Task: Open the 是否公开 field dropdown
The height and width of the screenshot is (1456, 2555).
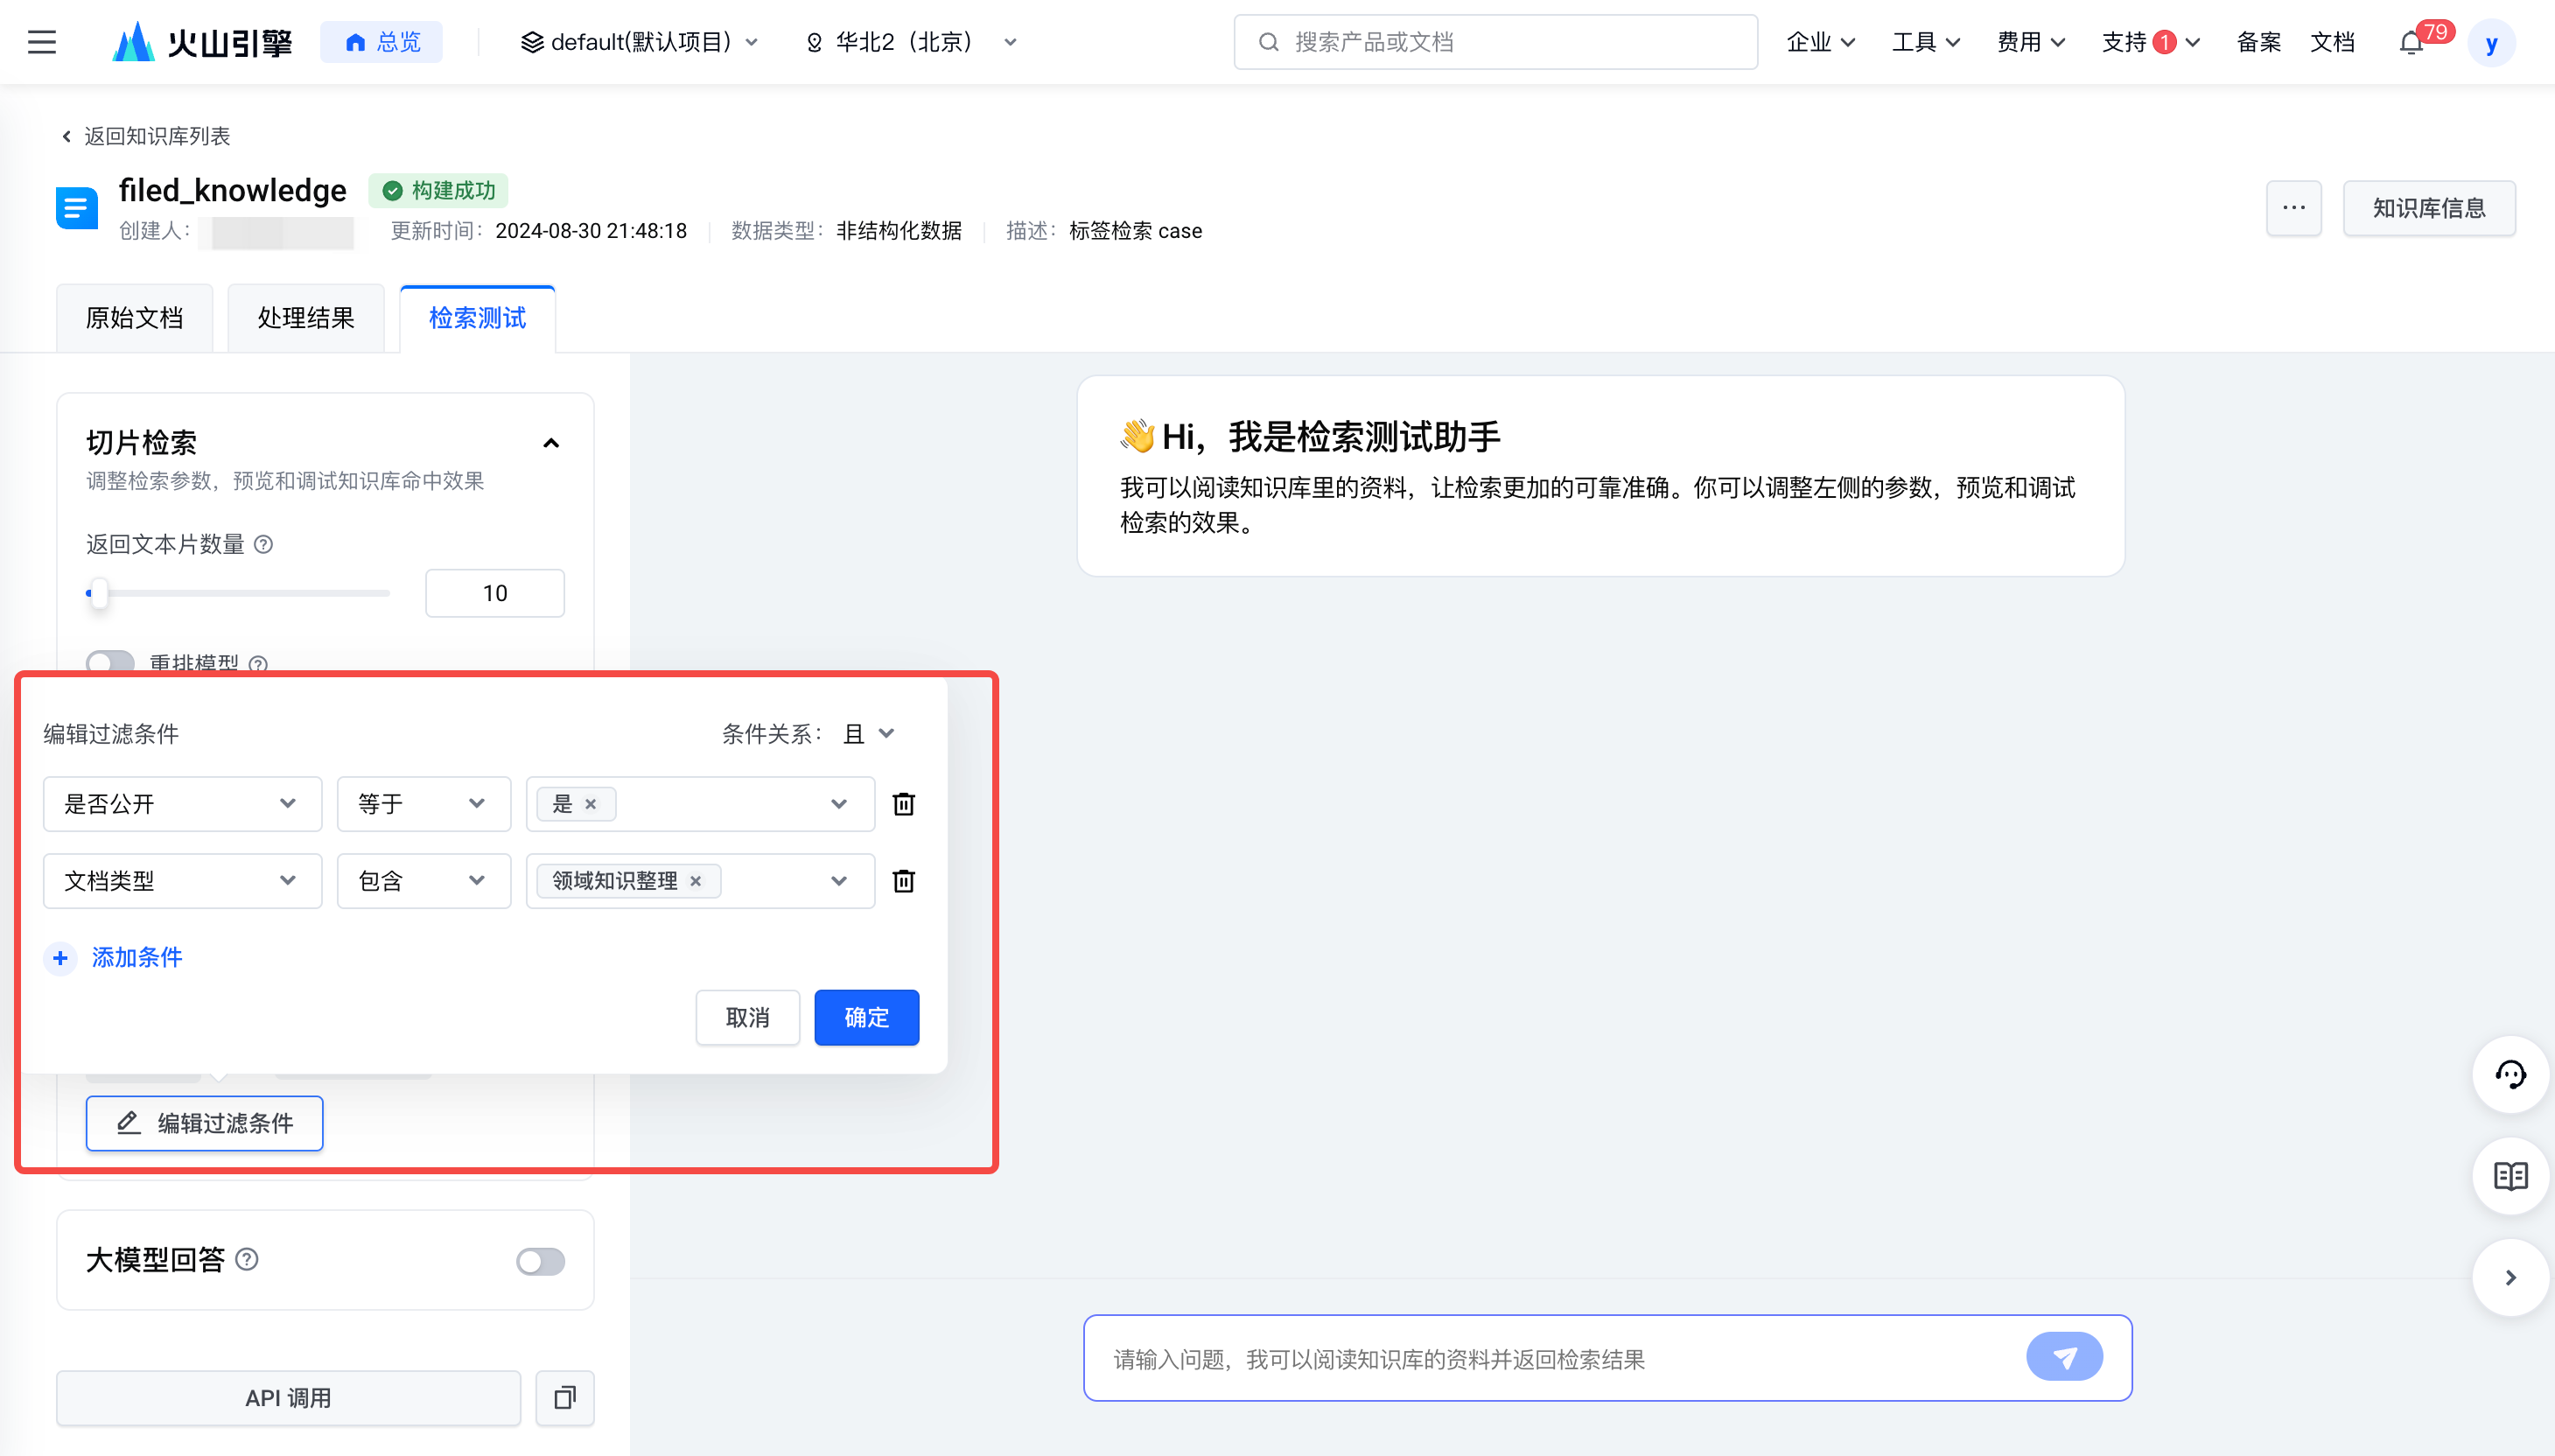Action: coord(182,804)
